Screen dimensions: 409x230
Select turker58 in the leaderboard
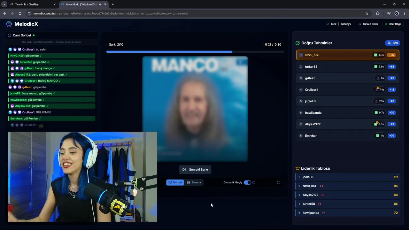pos(348,204)
